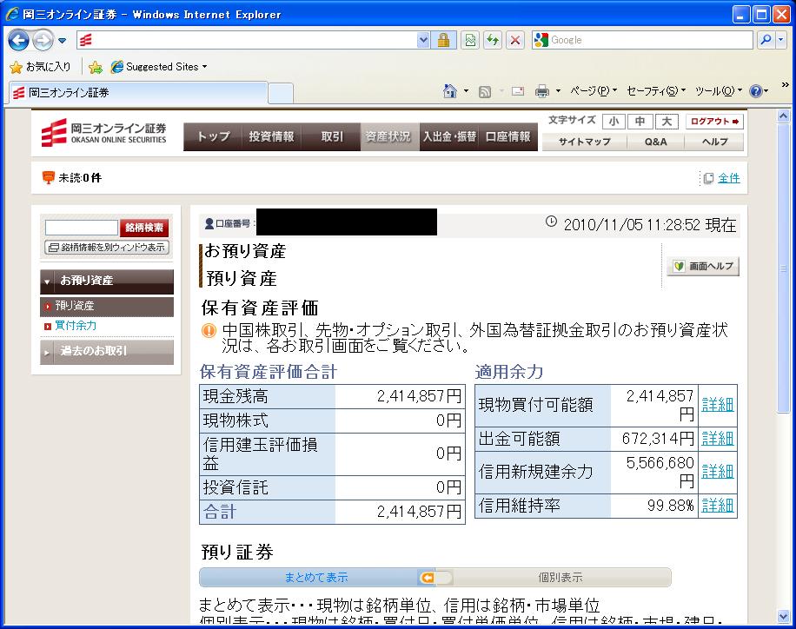Viewport: 796px width, 629px height.
Task: Click the Stop loading X icon
Action: 515,40
